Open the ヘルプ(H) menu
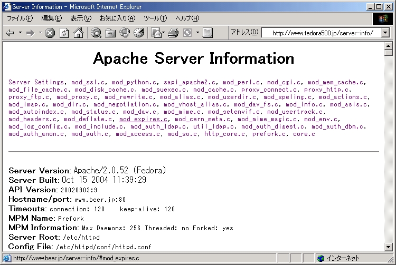396x265 pixels. 187,18
